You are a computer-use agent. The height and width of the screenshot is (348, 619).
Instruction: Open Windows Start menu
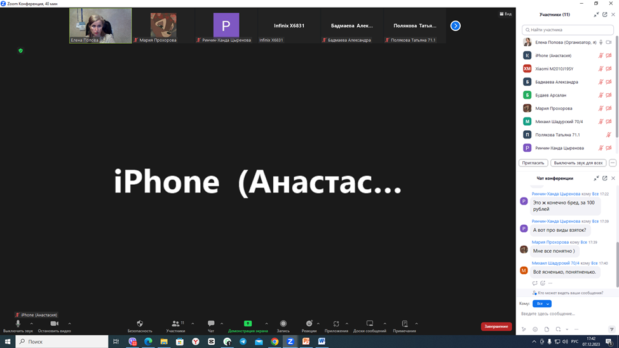click(7, 342)
